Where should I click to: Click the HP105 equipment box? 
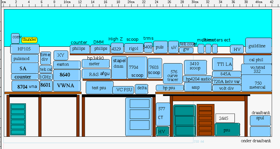pos(24,49)
